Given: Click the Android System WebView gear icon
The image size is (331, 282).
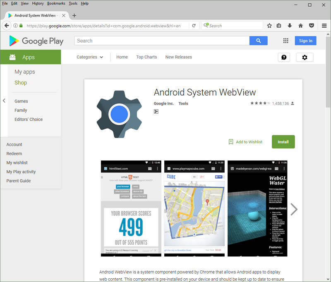Looking at the screenshot, I should click(119, 114).
